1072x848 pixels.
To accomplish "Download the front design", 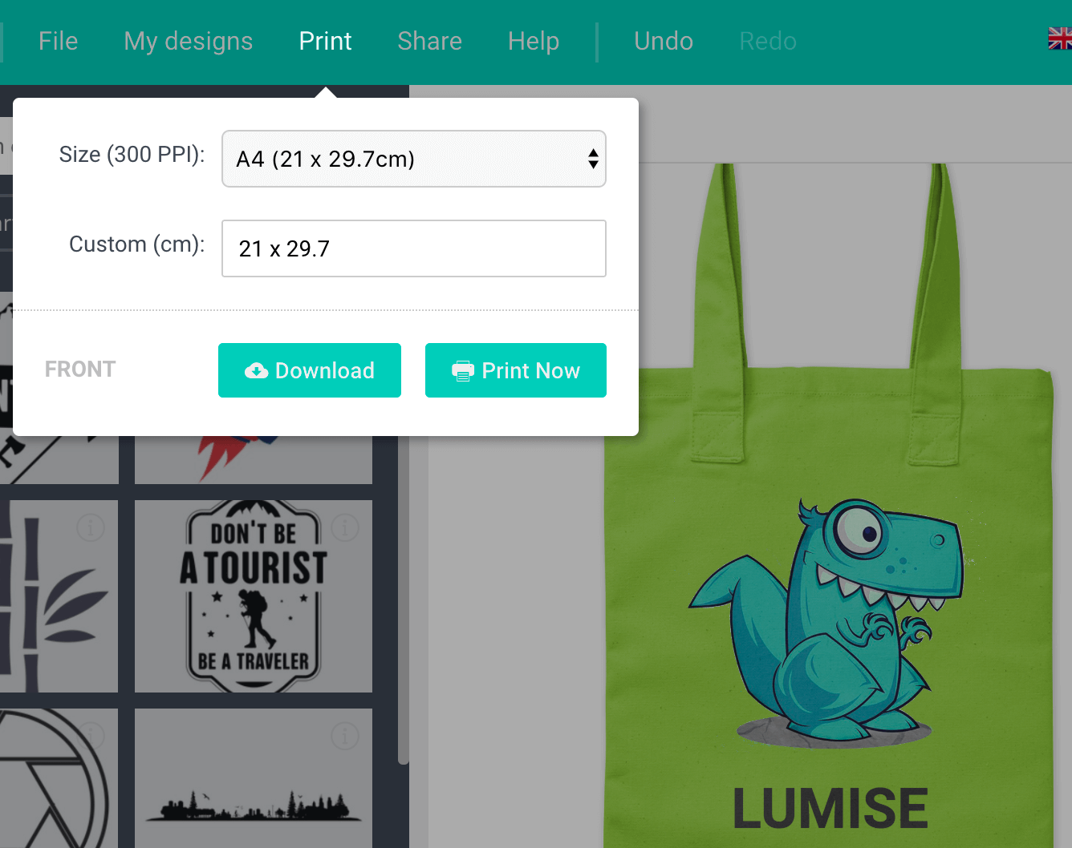I will [310, 370].
